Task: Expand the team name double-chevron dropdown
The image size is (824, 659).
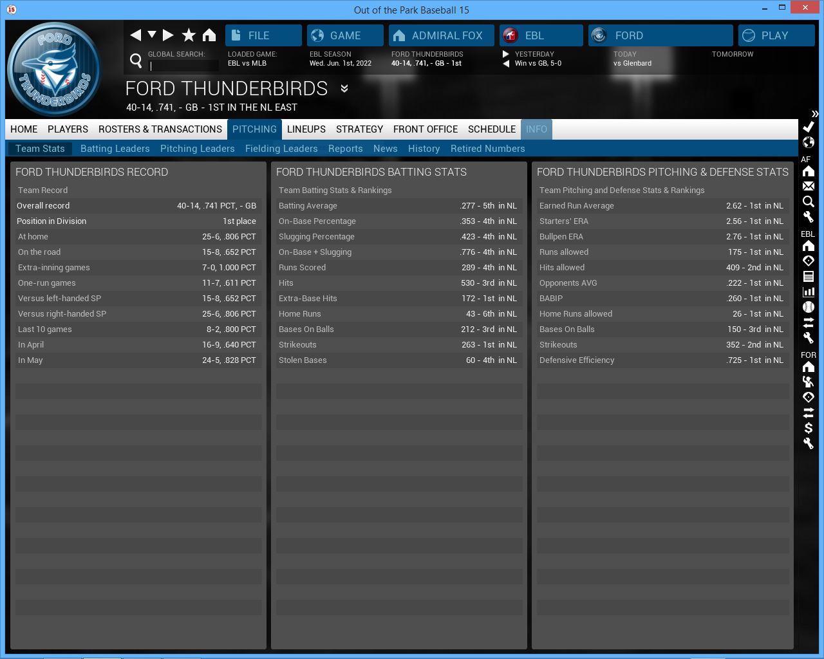Action: [x=344, y=89]
